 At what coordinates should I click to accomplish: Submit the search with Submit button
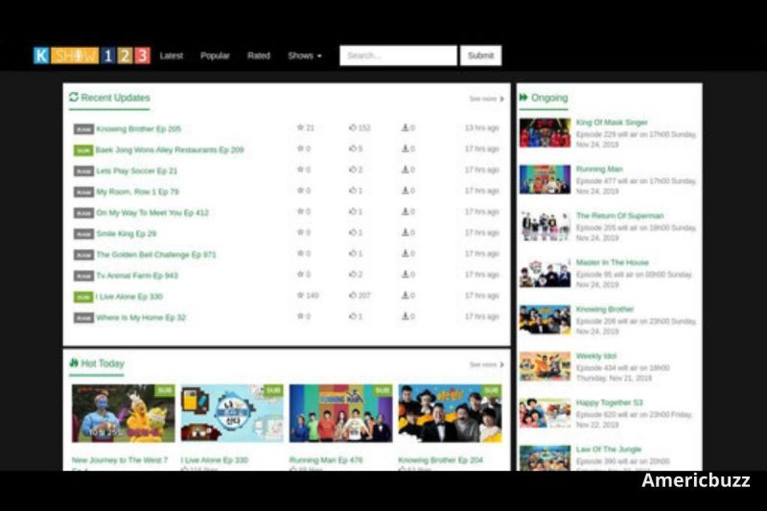point(480,56)
